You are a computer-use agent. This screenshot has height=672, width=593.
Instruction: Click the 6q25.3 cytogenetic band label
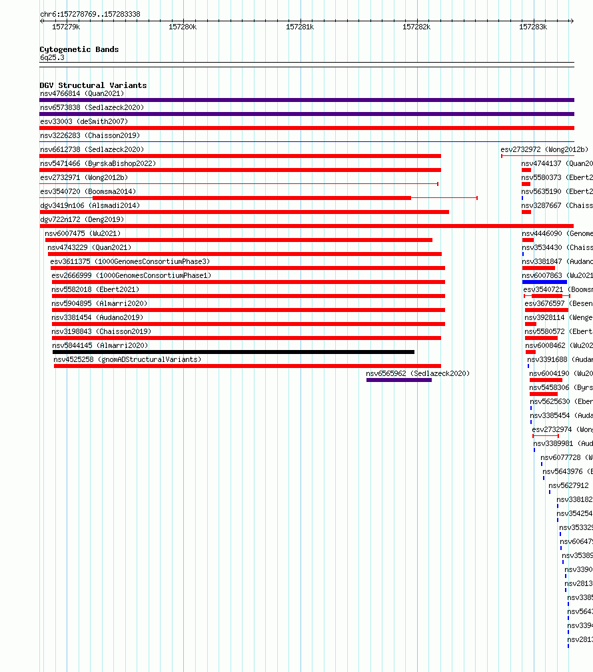[52, 58]
